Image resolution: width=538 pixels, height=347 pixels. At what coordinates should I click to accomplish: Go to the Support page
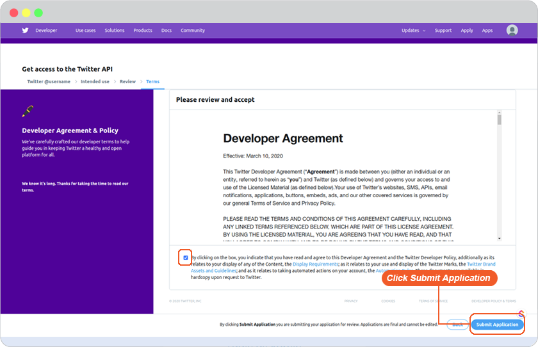(x=443, y=31)
